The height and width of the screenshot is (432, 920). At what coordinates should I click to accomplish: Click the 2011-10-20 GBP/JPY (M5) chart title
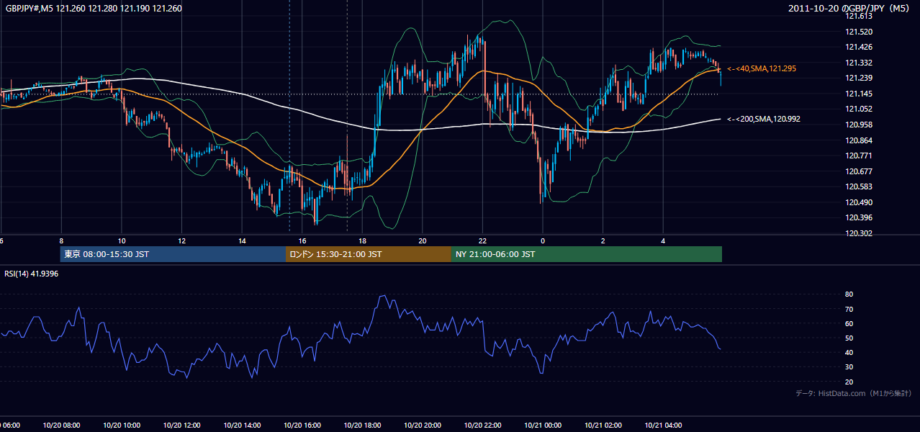tap(849, 9)
